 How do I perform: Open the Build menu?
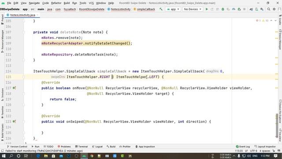(x=67, y=3)
